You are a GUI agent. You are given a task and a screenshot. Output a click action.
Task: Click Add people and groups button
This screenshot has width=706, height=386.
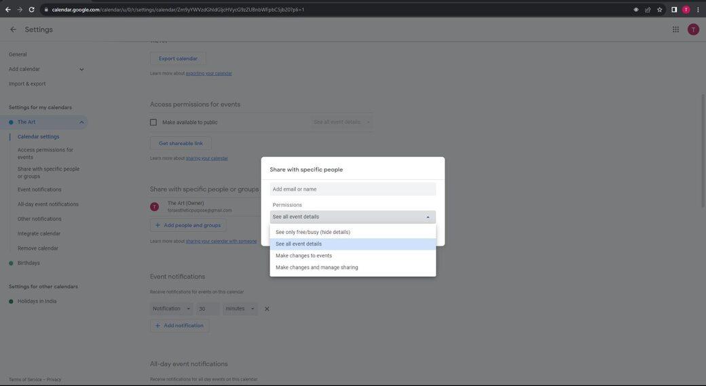188,225
